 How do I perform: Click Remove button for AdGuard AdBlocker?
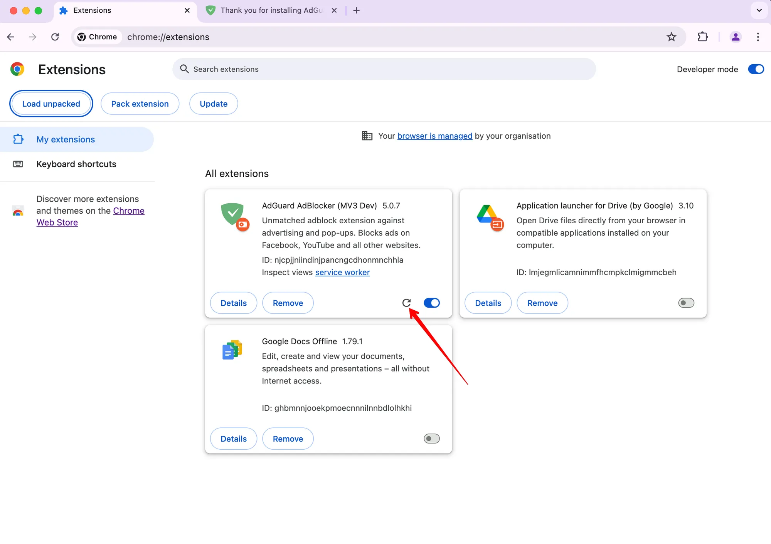pos(288,303)
